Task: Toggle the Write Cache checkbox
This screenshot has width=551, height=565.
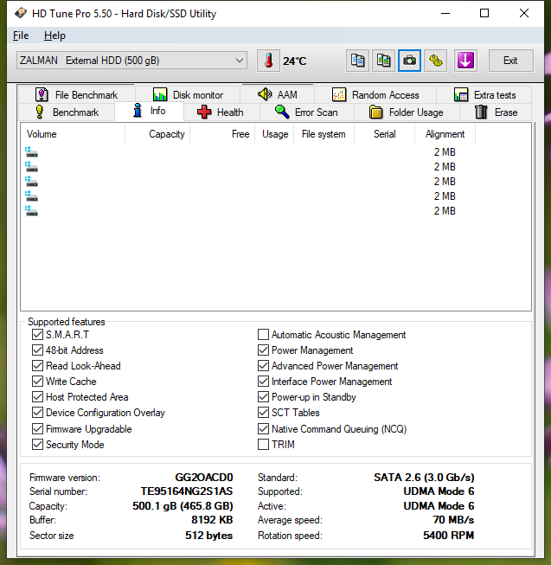Action: coord(37,381)
